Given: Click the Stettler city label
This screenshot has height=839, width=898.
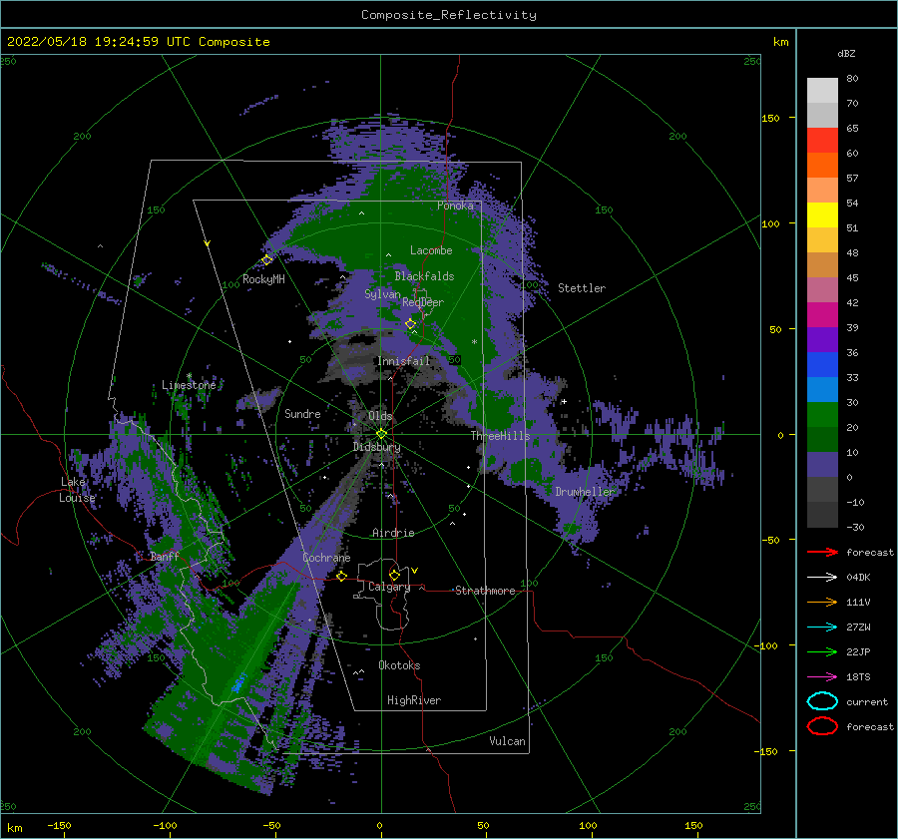Looking at the screenshot, I should click(582, 288).
